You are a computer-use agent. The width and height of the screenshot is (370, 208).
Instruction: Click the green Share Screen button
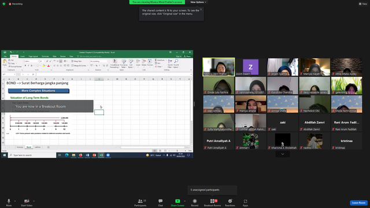(177, 202)
